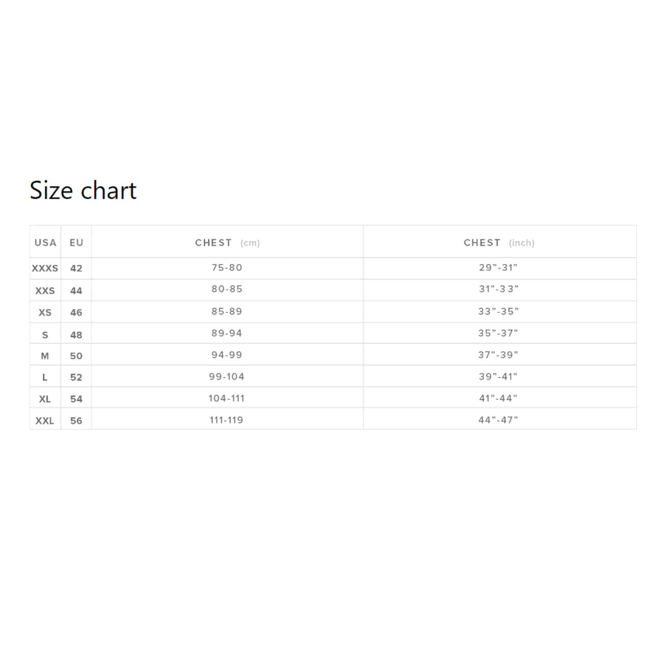Select the 99-104 chest cm value
654x654 pixels.
(x=227, y=376)
